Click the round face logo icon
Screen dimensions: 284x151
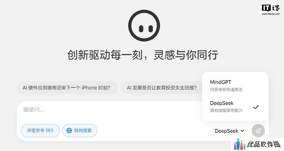[144, 26]
